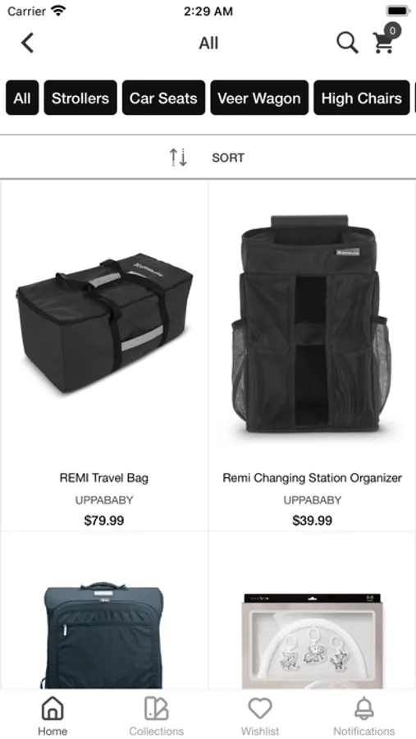This screenshot has height=739, width=416.
Task: Open Notifications bell icon
Action: 364,709
